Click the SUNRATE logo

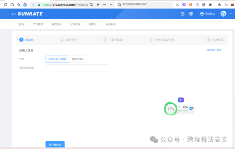click(x=28, y=14)
